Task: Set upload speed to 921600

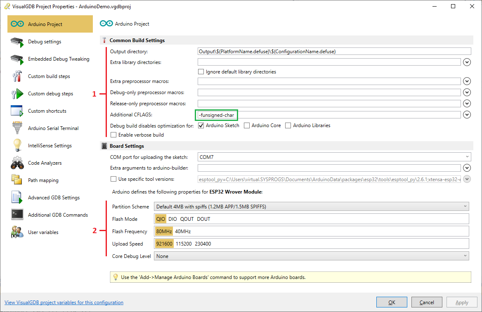Action: (x=164, y=244)
